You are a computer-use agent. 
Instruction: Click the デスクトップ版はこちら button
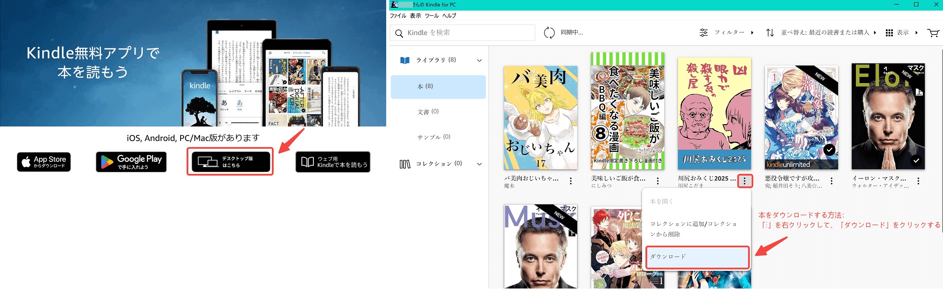(230, 162)
